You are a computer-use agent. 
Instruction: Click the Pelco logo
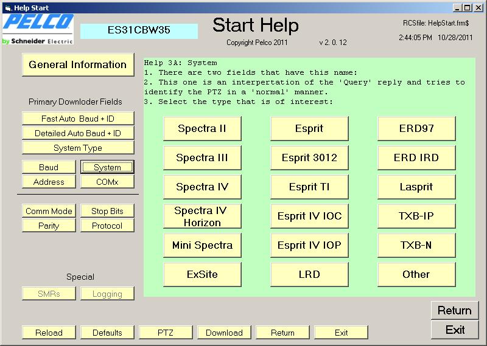coord(38,29)
